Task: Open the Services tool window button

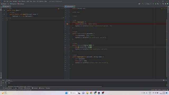Action: (42, 88)
